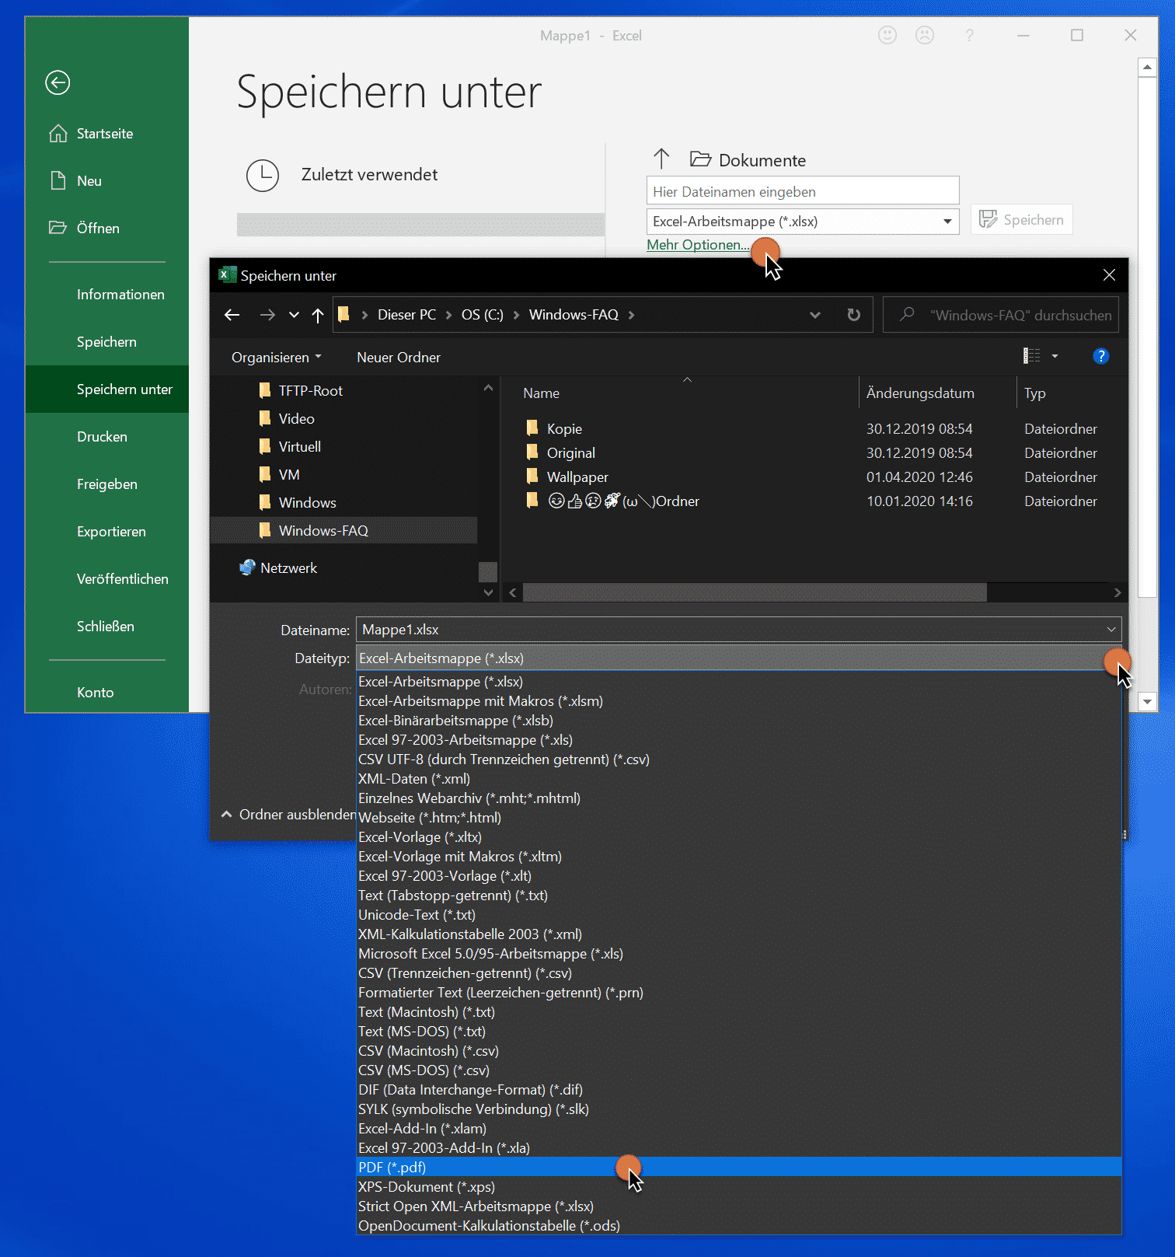Select Virtuell folder in the tree
Screen dimensions: 1175x1257
click(x=289, y=447)
